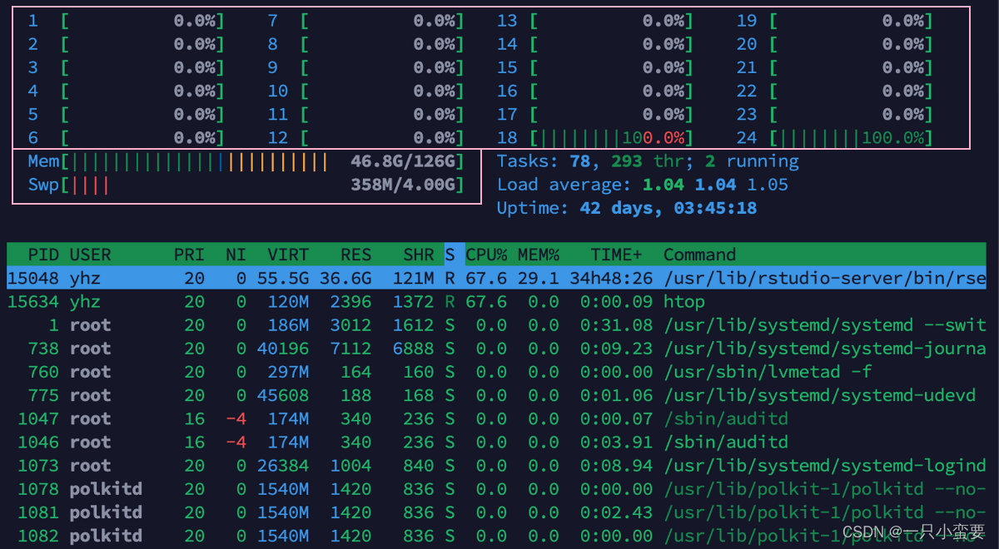The height and width of the screenshot is (549, 999).
Task: Click the 29.1 MEM% value
Action: tap(539, 278)
